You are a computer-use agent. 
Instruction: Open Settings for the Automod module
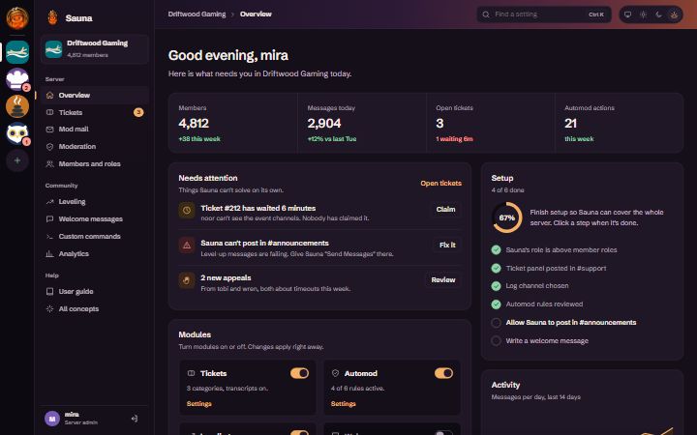pyautogui.click(x=343, y=403)
